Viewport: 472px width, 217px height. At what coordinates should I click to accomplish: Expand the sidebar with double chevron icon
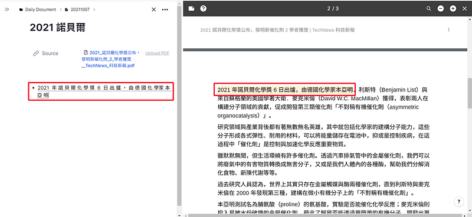pyautogui.click(x=7, y=9)
